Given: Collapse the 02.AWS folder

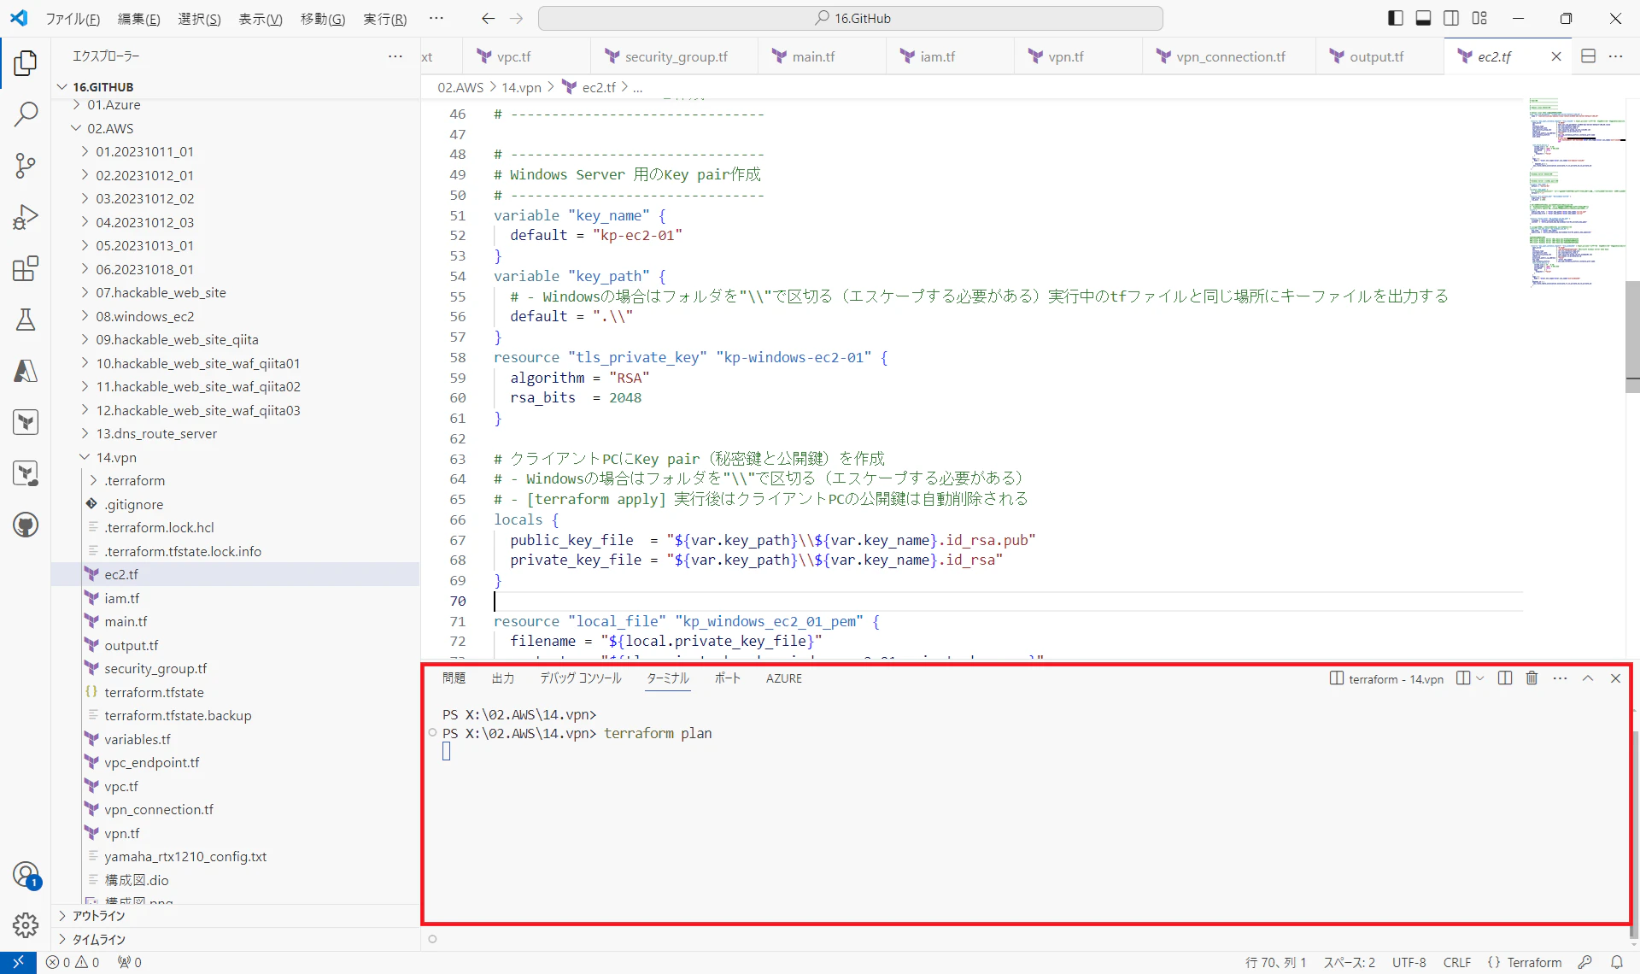Looking at the screenshot, I should (110, 128).
